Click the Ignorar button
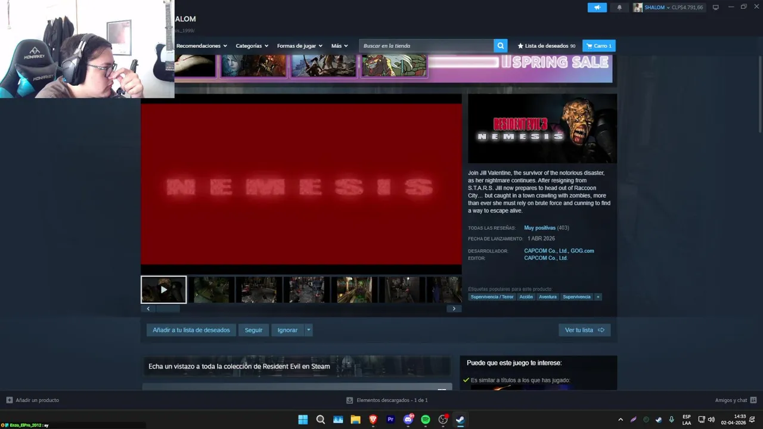The image size is (763, 429). pyautogui.click(x=287, y=330)
